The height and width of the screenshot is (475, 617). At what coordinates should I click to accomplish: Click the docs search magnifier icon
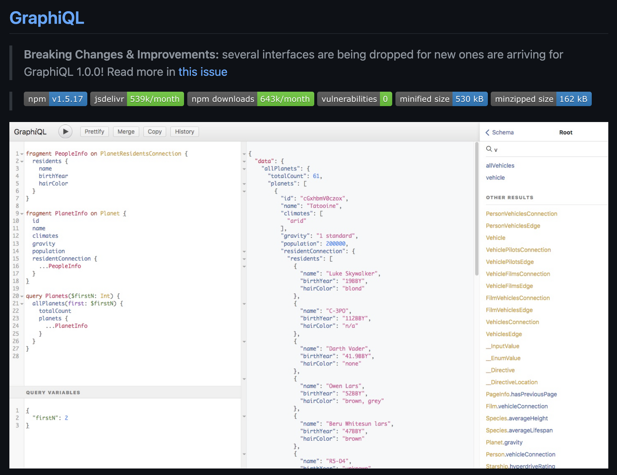coord(489,149)
